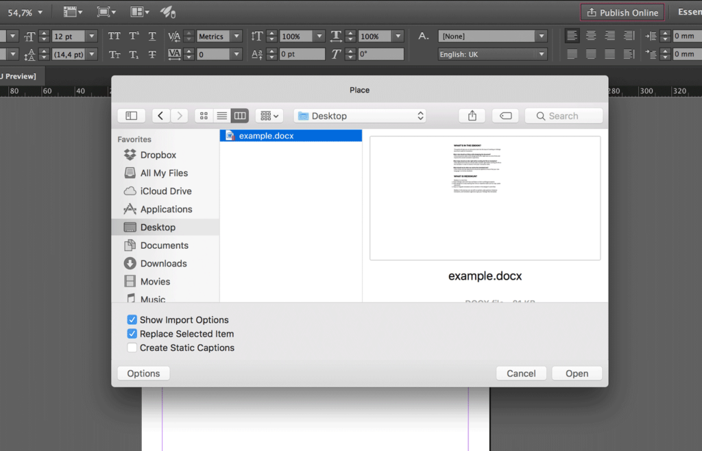The image size is (702, 451).
Task: Open the kerning Metrics dropdown
Action: (219, 36)
